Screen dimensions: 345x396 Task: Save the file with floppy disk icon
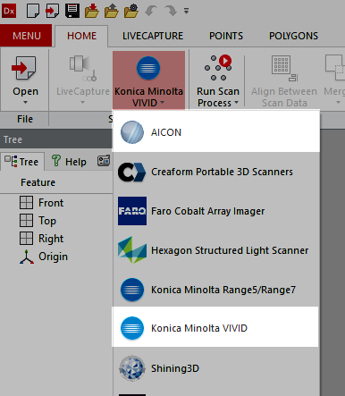(x=72, y=11)
